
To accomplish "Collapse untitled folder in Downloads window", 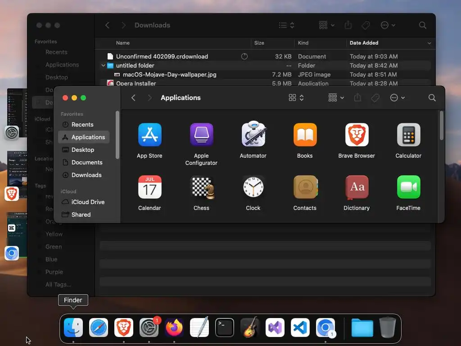I will (x=103, y=66).
